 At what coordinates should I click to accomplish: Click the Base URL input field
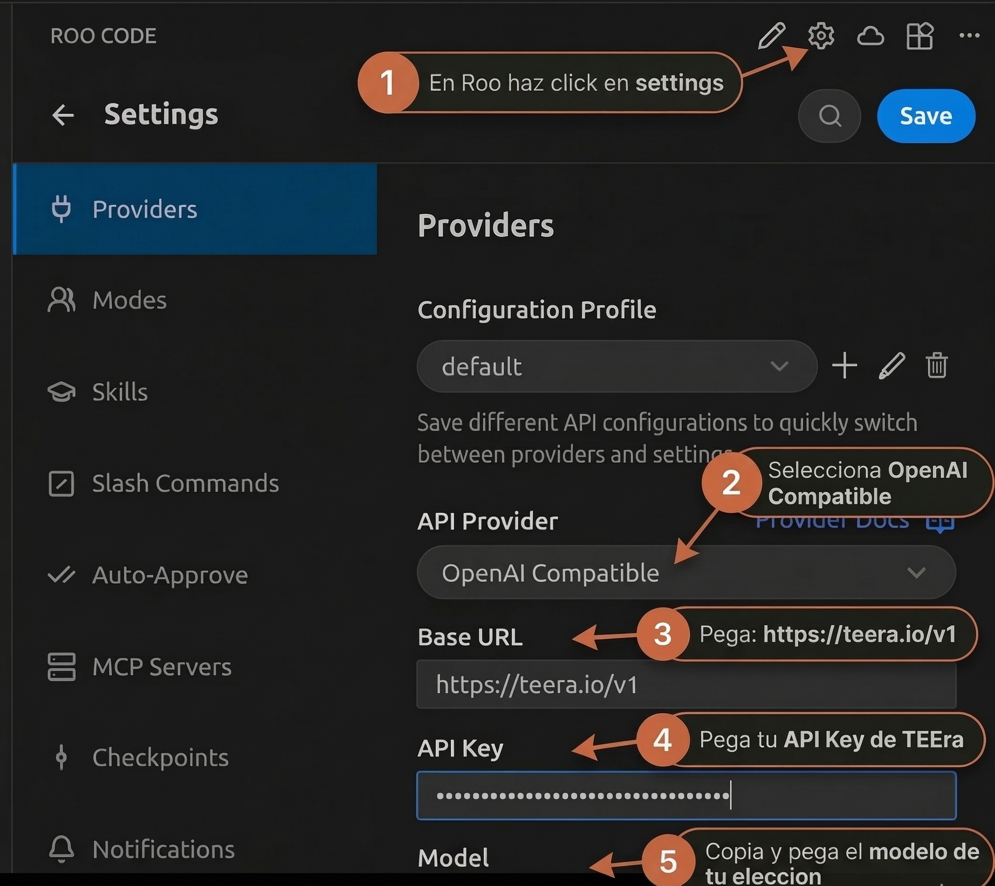(x=686, y=685)
